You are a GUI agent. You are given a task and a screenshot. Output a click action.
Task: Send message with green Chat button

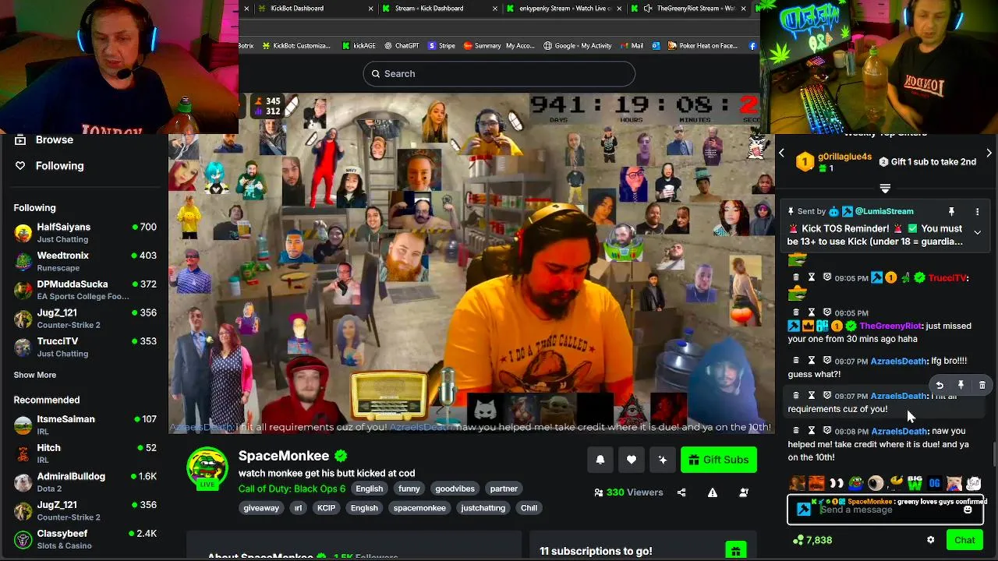964,540
